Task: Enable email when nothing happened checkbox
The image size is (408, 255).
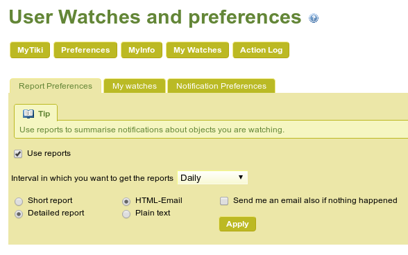Action: point(224,201)
